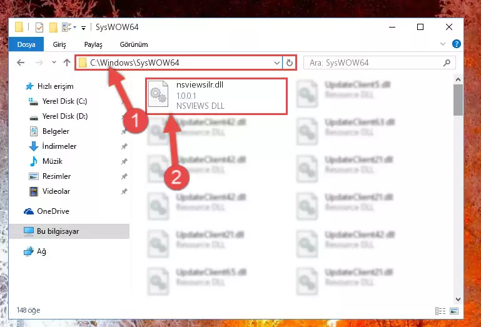Expand the address bar history dropdown
The image size is (481, 327).
coord(276,63)
